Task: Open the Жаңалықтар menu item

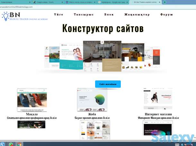Action: [x=137, y=14]
